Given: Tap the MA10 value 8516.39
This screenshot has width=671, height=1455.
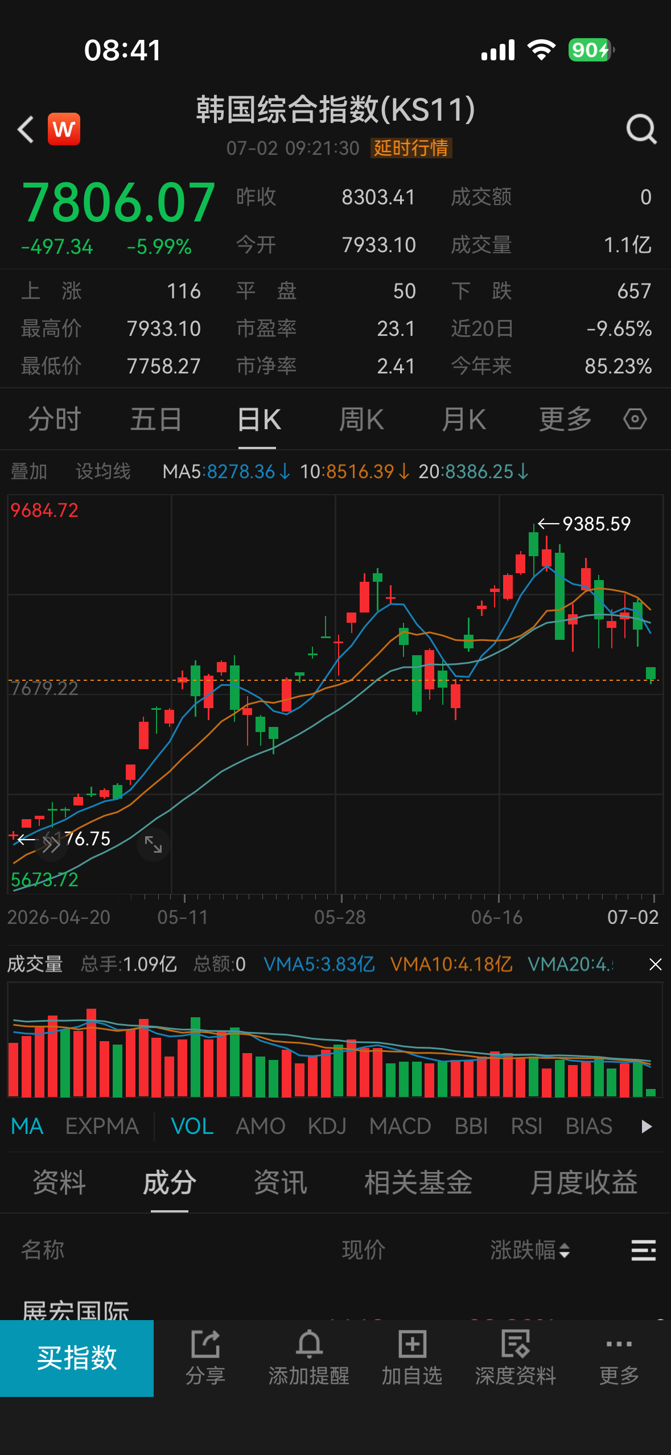Looking at the screenshot, I should click(354, 471).
